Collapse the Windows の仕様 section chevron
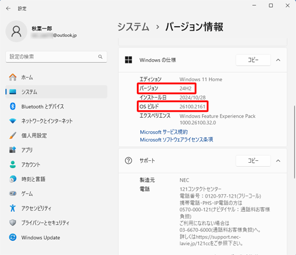296x255 pixels. (278, 60)
